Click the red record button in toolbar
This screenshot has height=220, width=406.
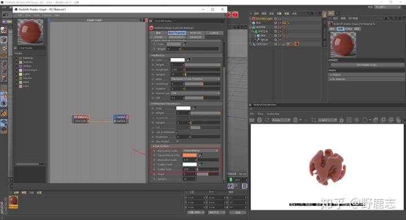pos(235,15)
